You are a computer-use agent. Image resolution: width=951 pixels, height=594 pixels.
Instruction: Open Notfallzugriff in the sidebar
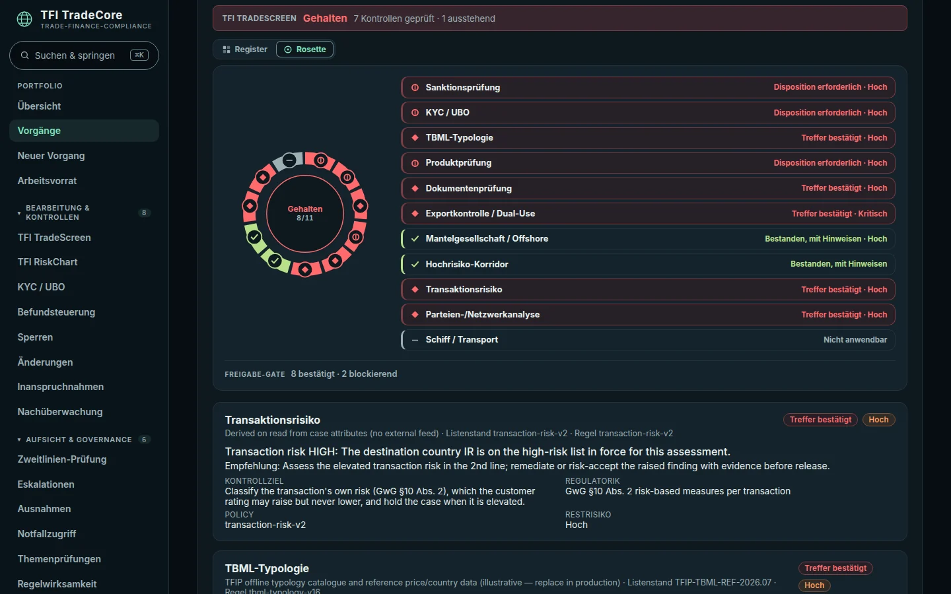point(84,534)
